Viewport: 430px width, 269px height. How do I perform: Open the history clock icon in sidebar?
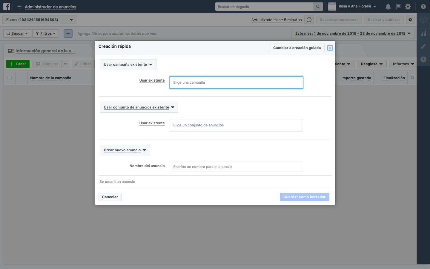[x=423, y=59]
